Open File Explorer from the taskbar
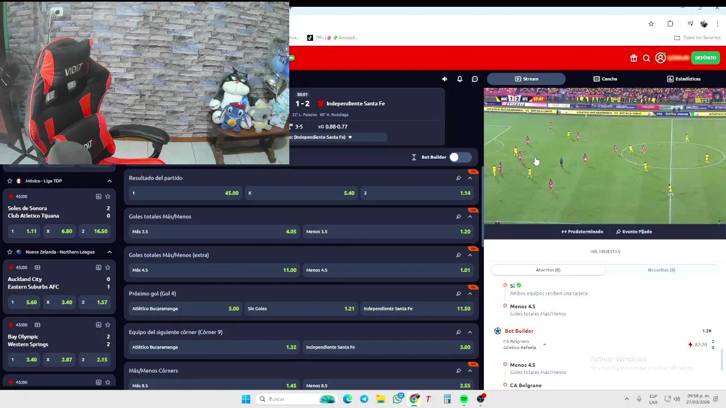The height and width of the screenshot is (408, 726). point(381,399)
